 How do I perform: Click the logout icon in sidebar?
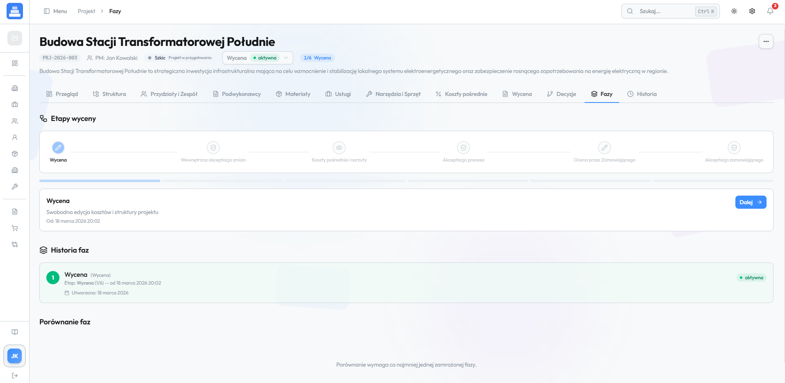click(15, 376)
